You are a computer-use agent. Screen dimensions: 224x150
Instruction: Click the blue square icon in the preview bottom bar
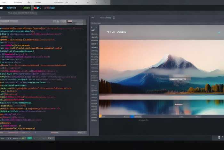click(132, 116)
